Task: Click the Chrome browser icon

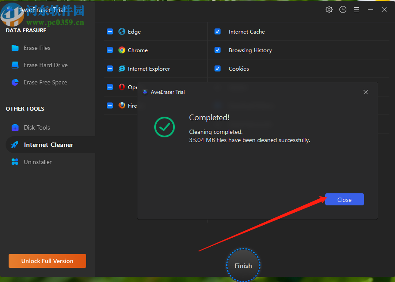Action: (122, 50)
